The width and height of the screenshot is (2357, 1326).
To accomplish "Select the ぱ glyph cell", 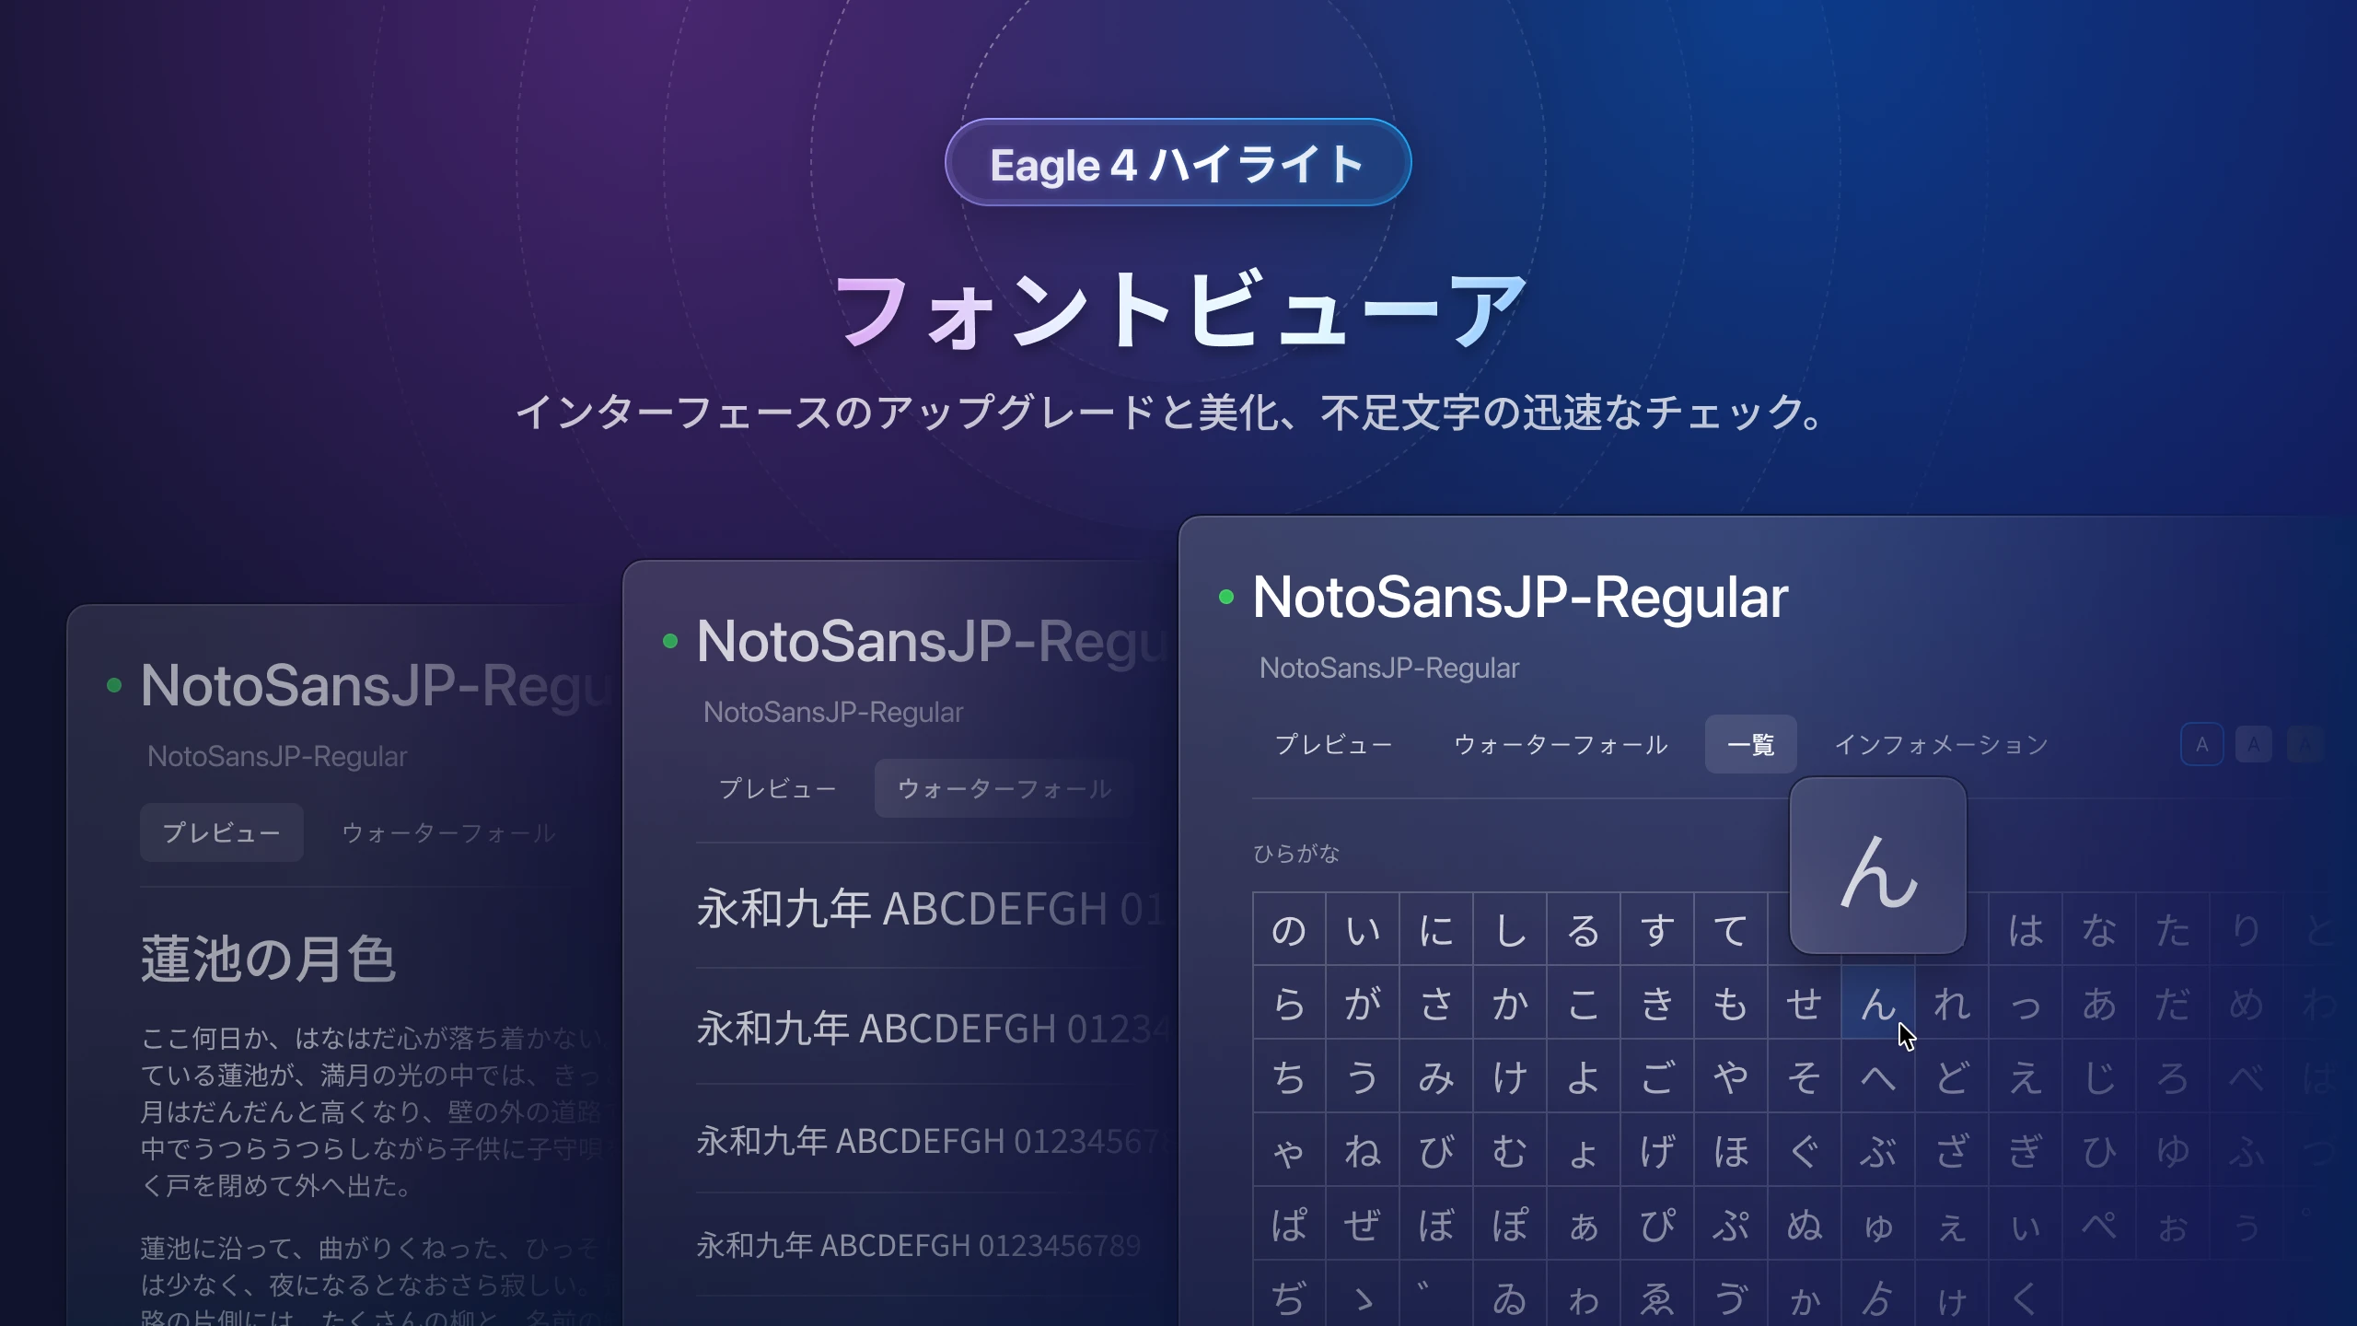I will [1289, 1224].
